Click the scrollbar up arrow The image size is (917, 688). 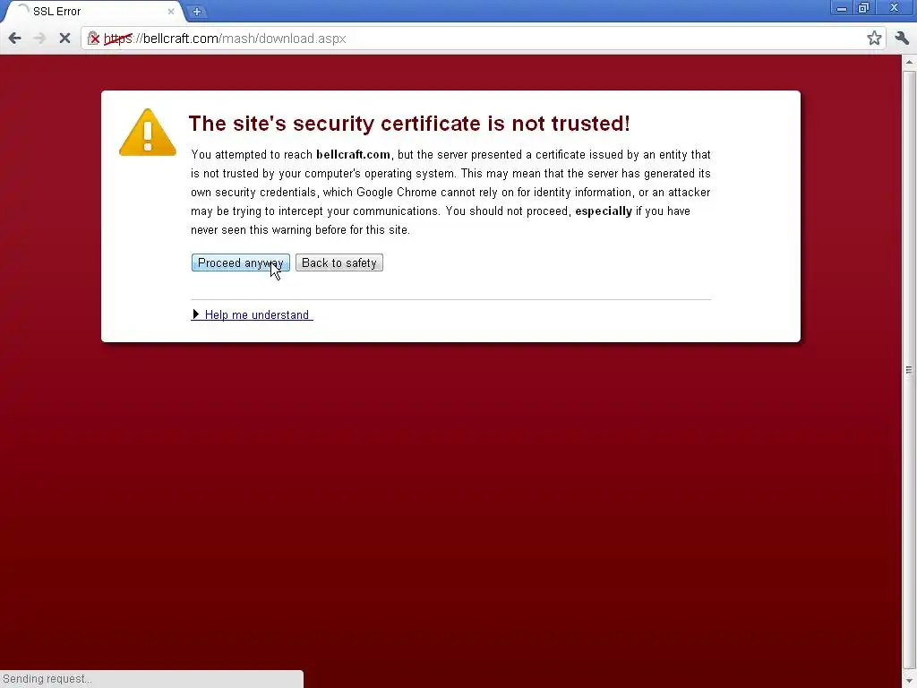(x=909, y=62)
